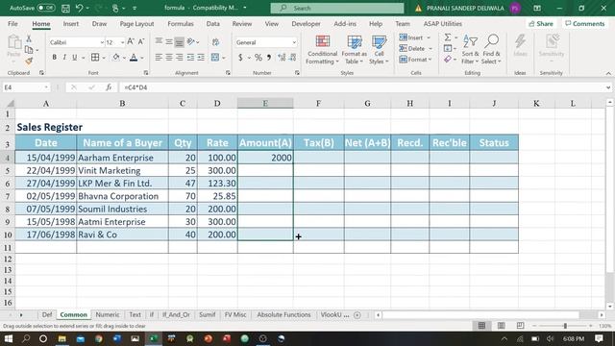Open the font size 12 dropdown
The image size is (615, 346).
click(x=122, y=42)
